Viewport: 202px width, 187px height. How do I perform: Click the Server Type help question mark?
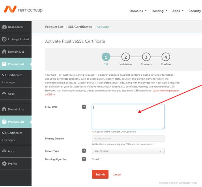click(x=84, y=151)
